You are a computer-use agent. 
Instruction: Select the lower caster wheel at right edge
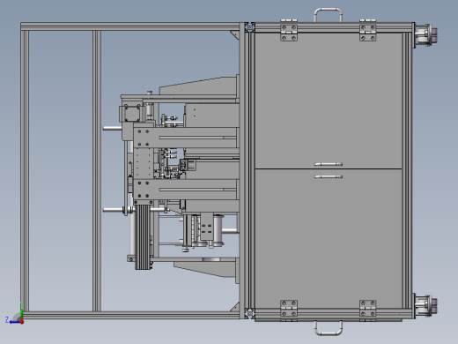click(425, 306)
